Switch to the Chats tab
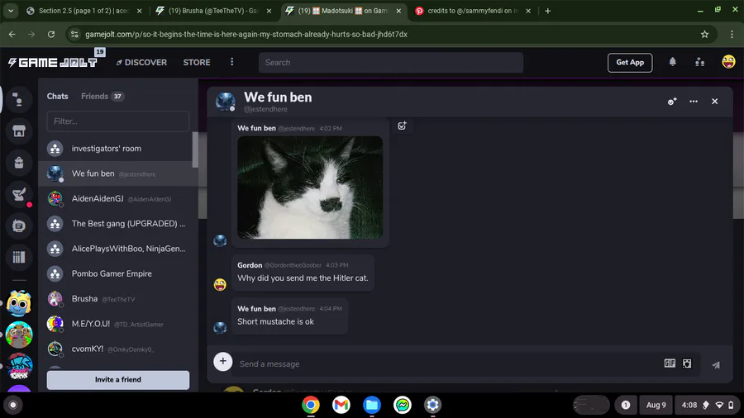 (x=57, y=96)
